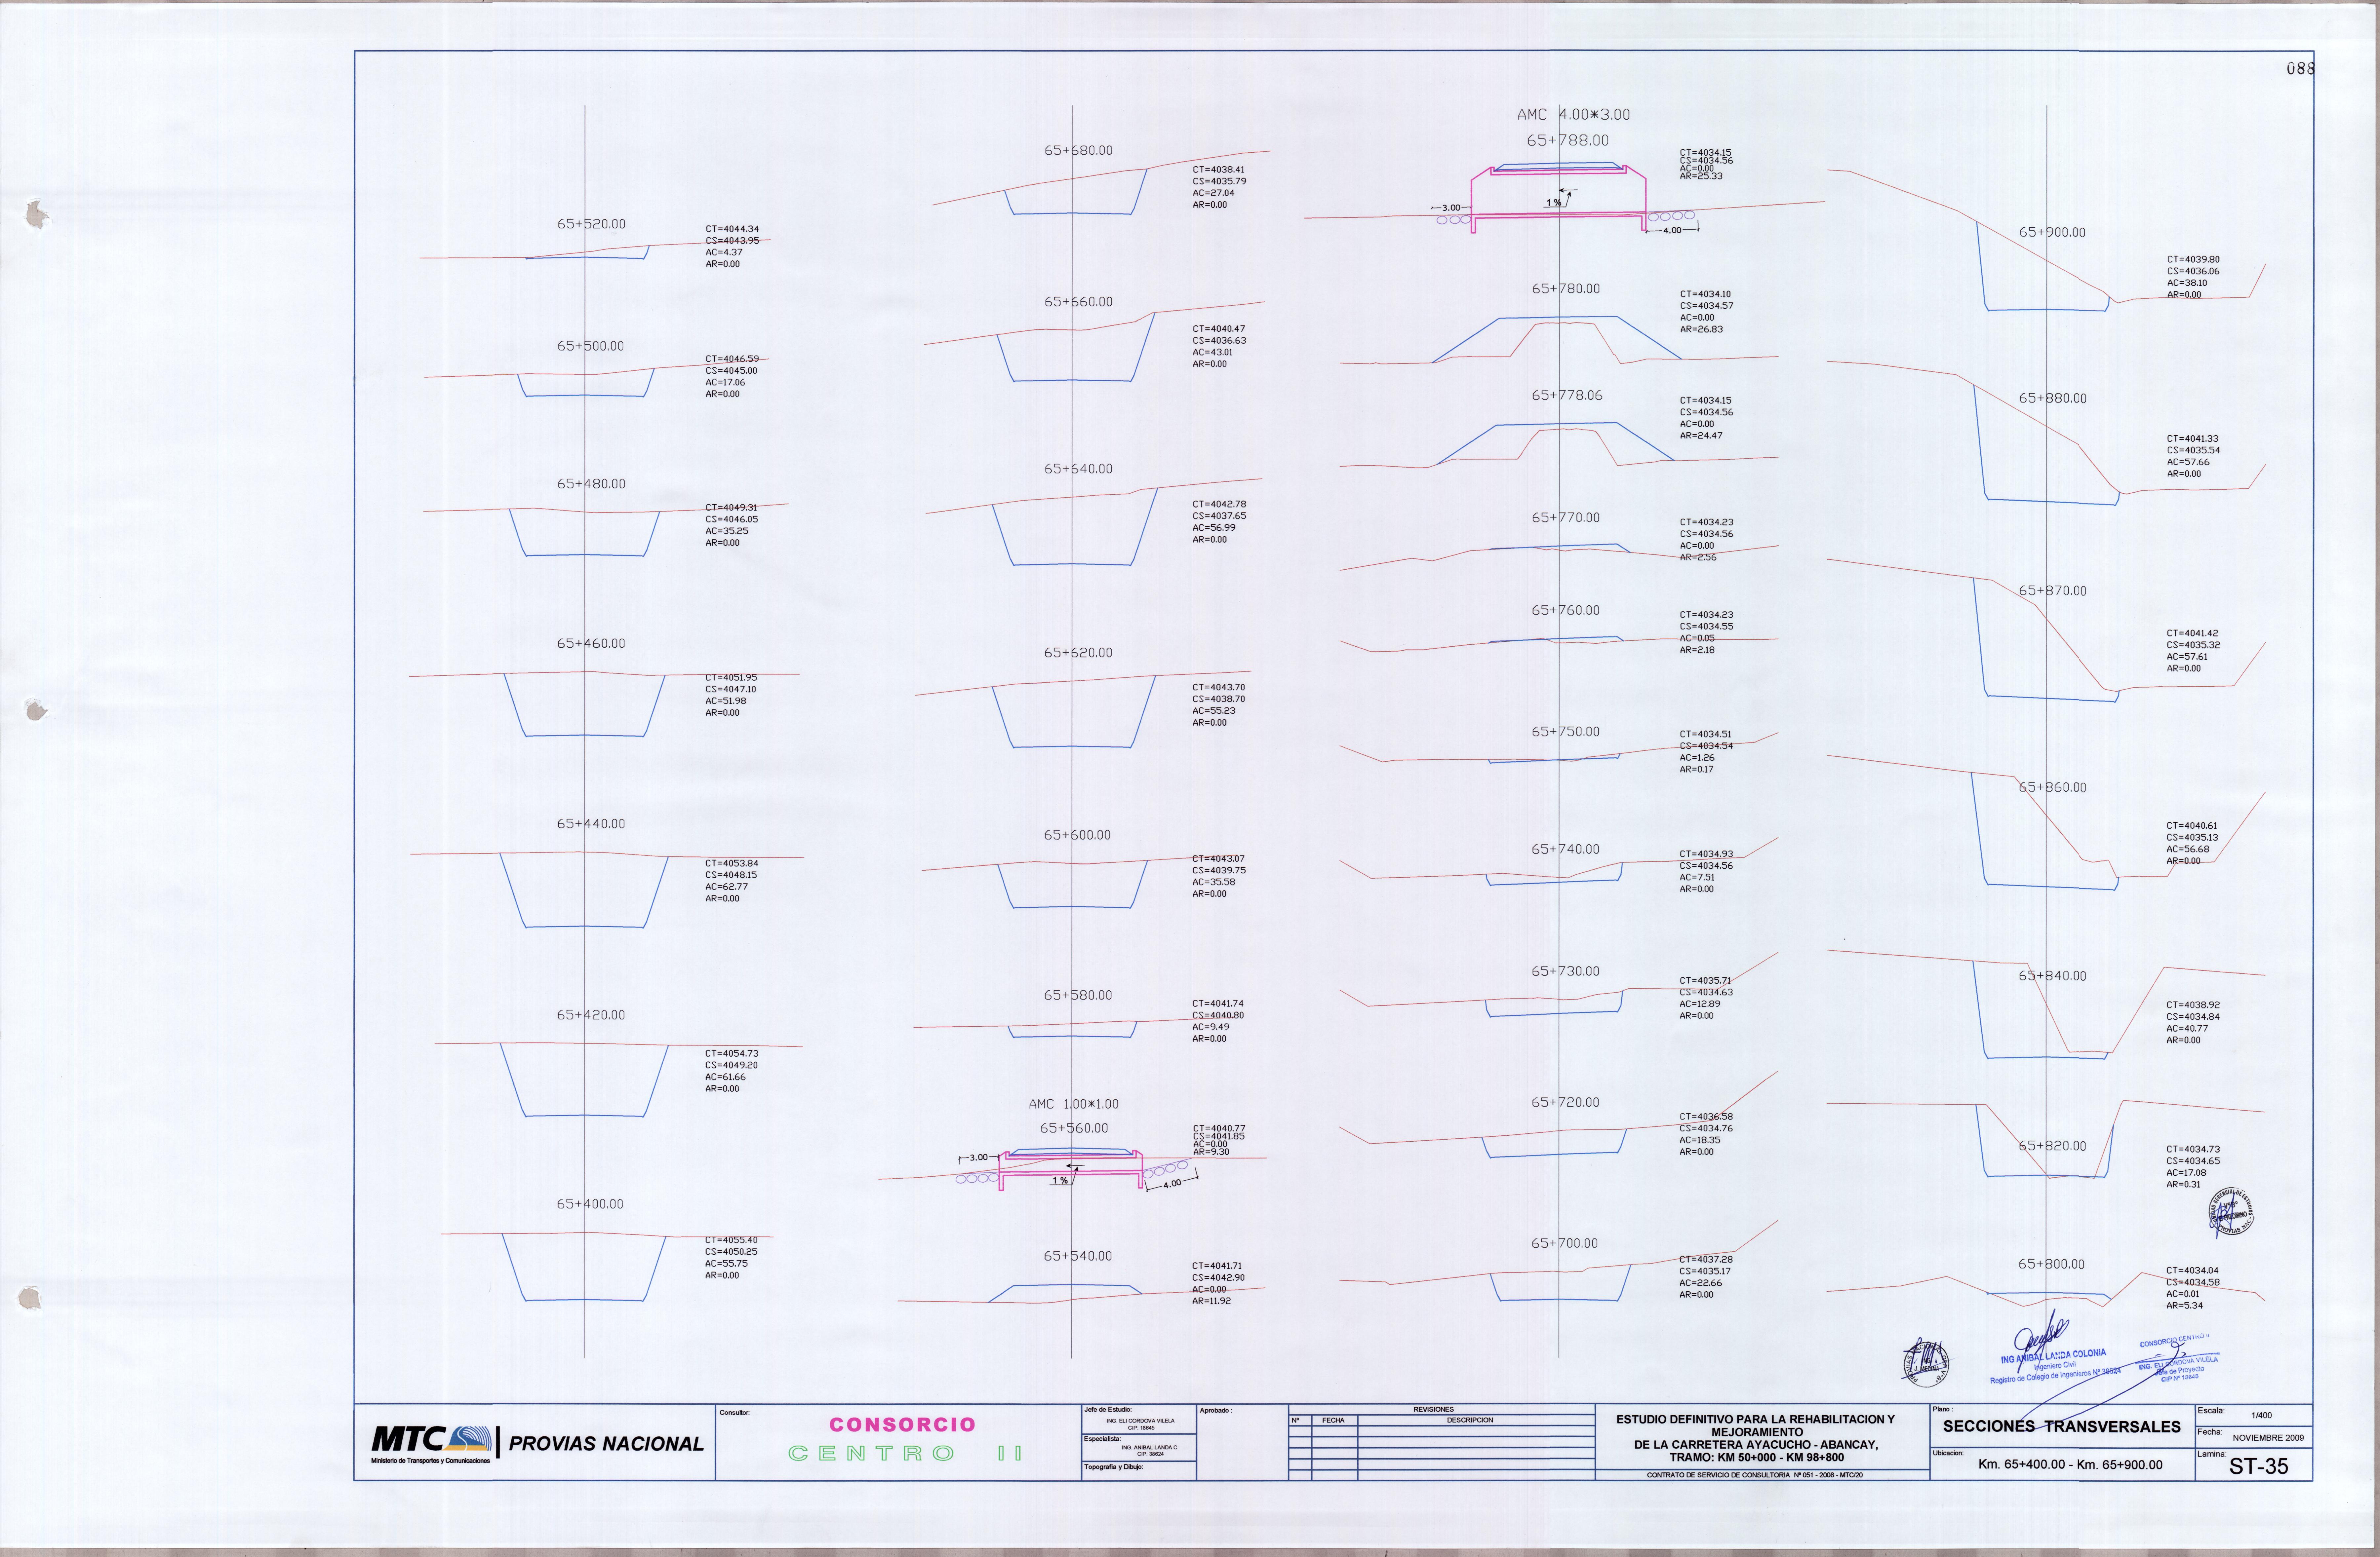Click the AMC 1.00*1.00 culvert label
Screen dimensions: 2380x1557
point(1074,1104)
